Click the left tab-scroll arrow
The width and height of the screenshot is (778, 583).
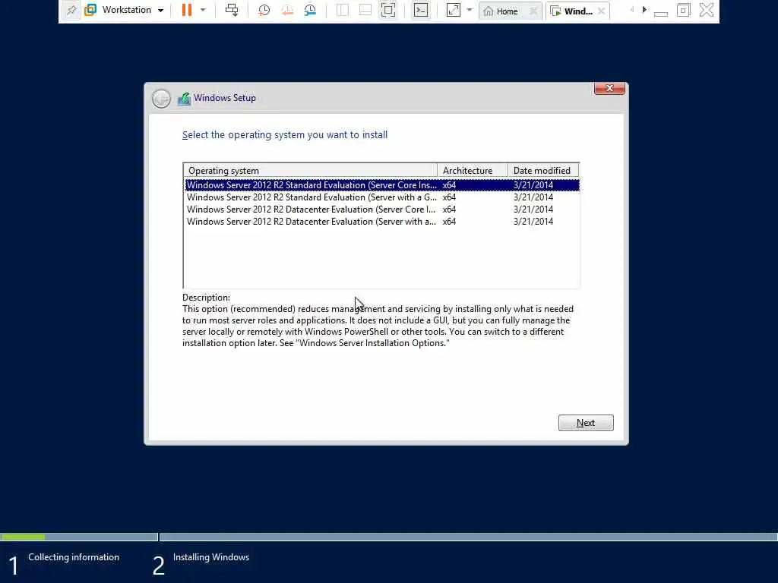pos(631,10)
